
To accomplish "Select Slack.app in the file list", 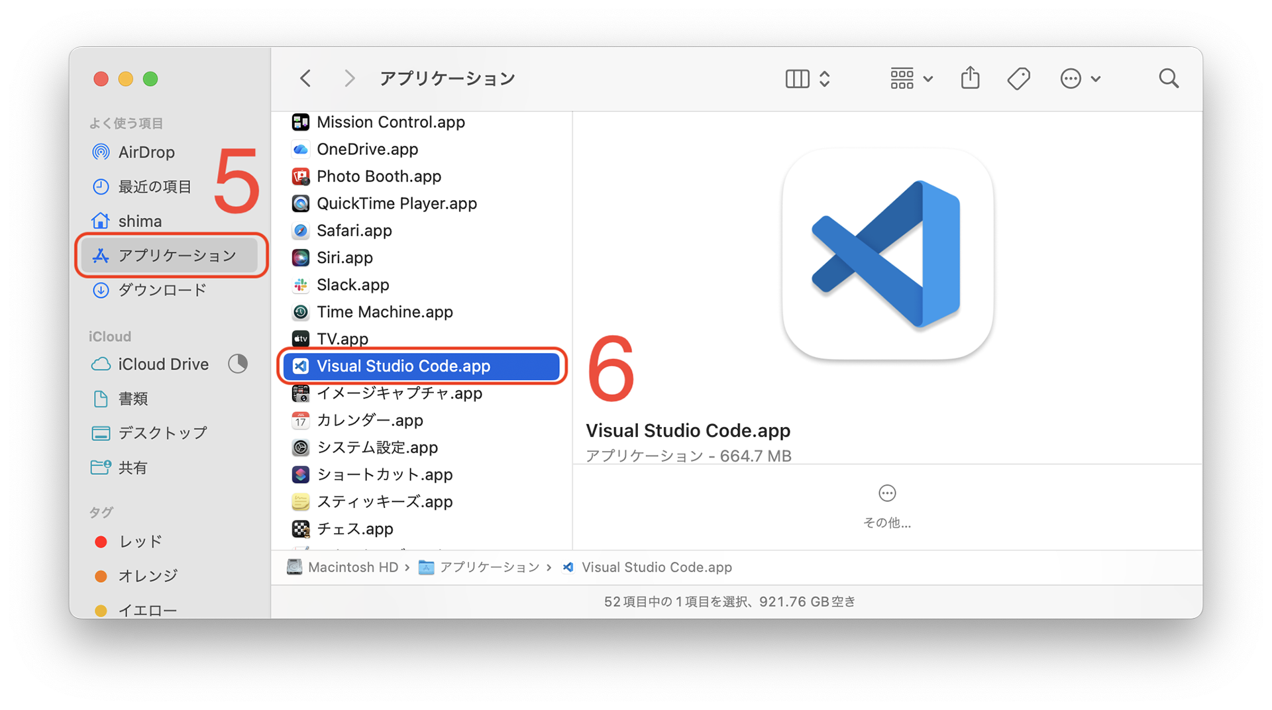I will point(352,284).
